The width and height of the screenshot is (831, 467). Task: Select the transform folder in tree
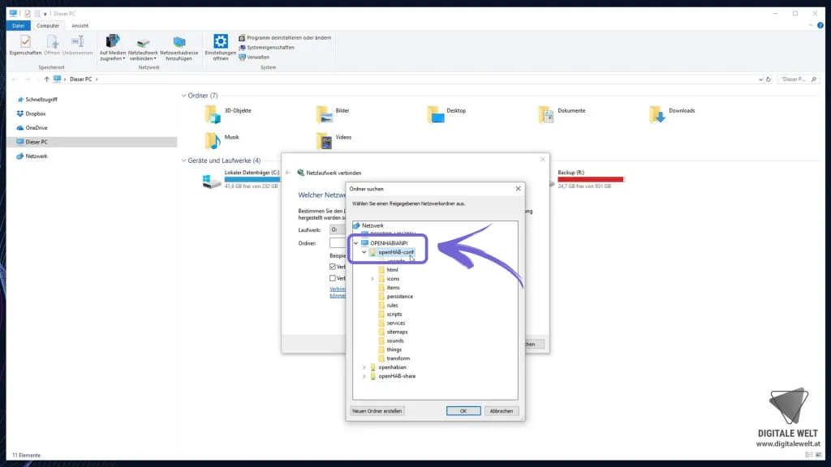click(x=398, y=358)
